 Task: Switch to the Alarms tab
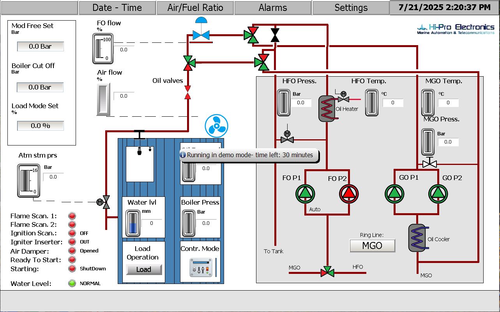tap(273, 7)
